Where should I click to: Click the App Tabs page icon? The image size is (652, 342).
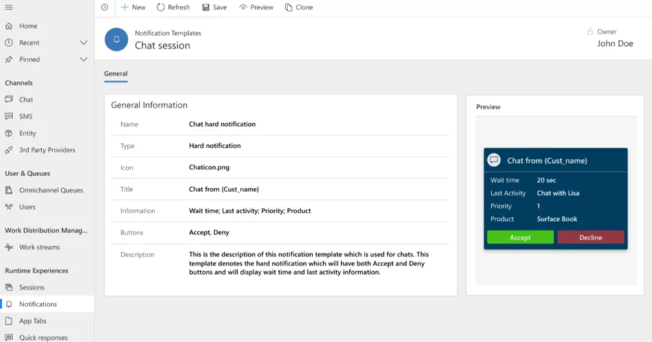pyautogui.click(x=9, y=321)
